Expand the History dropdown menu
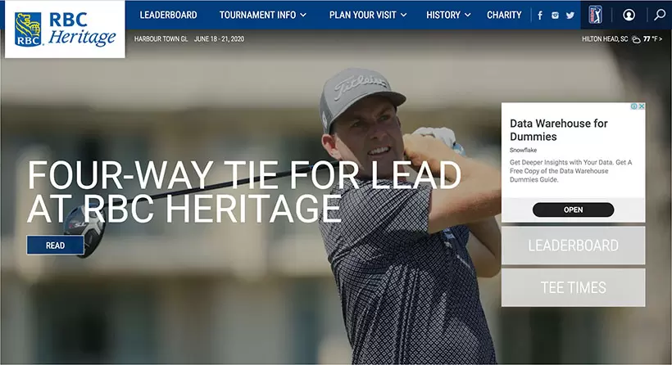This screenshot has width=672, height=365. pos(448,15)
